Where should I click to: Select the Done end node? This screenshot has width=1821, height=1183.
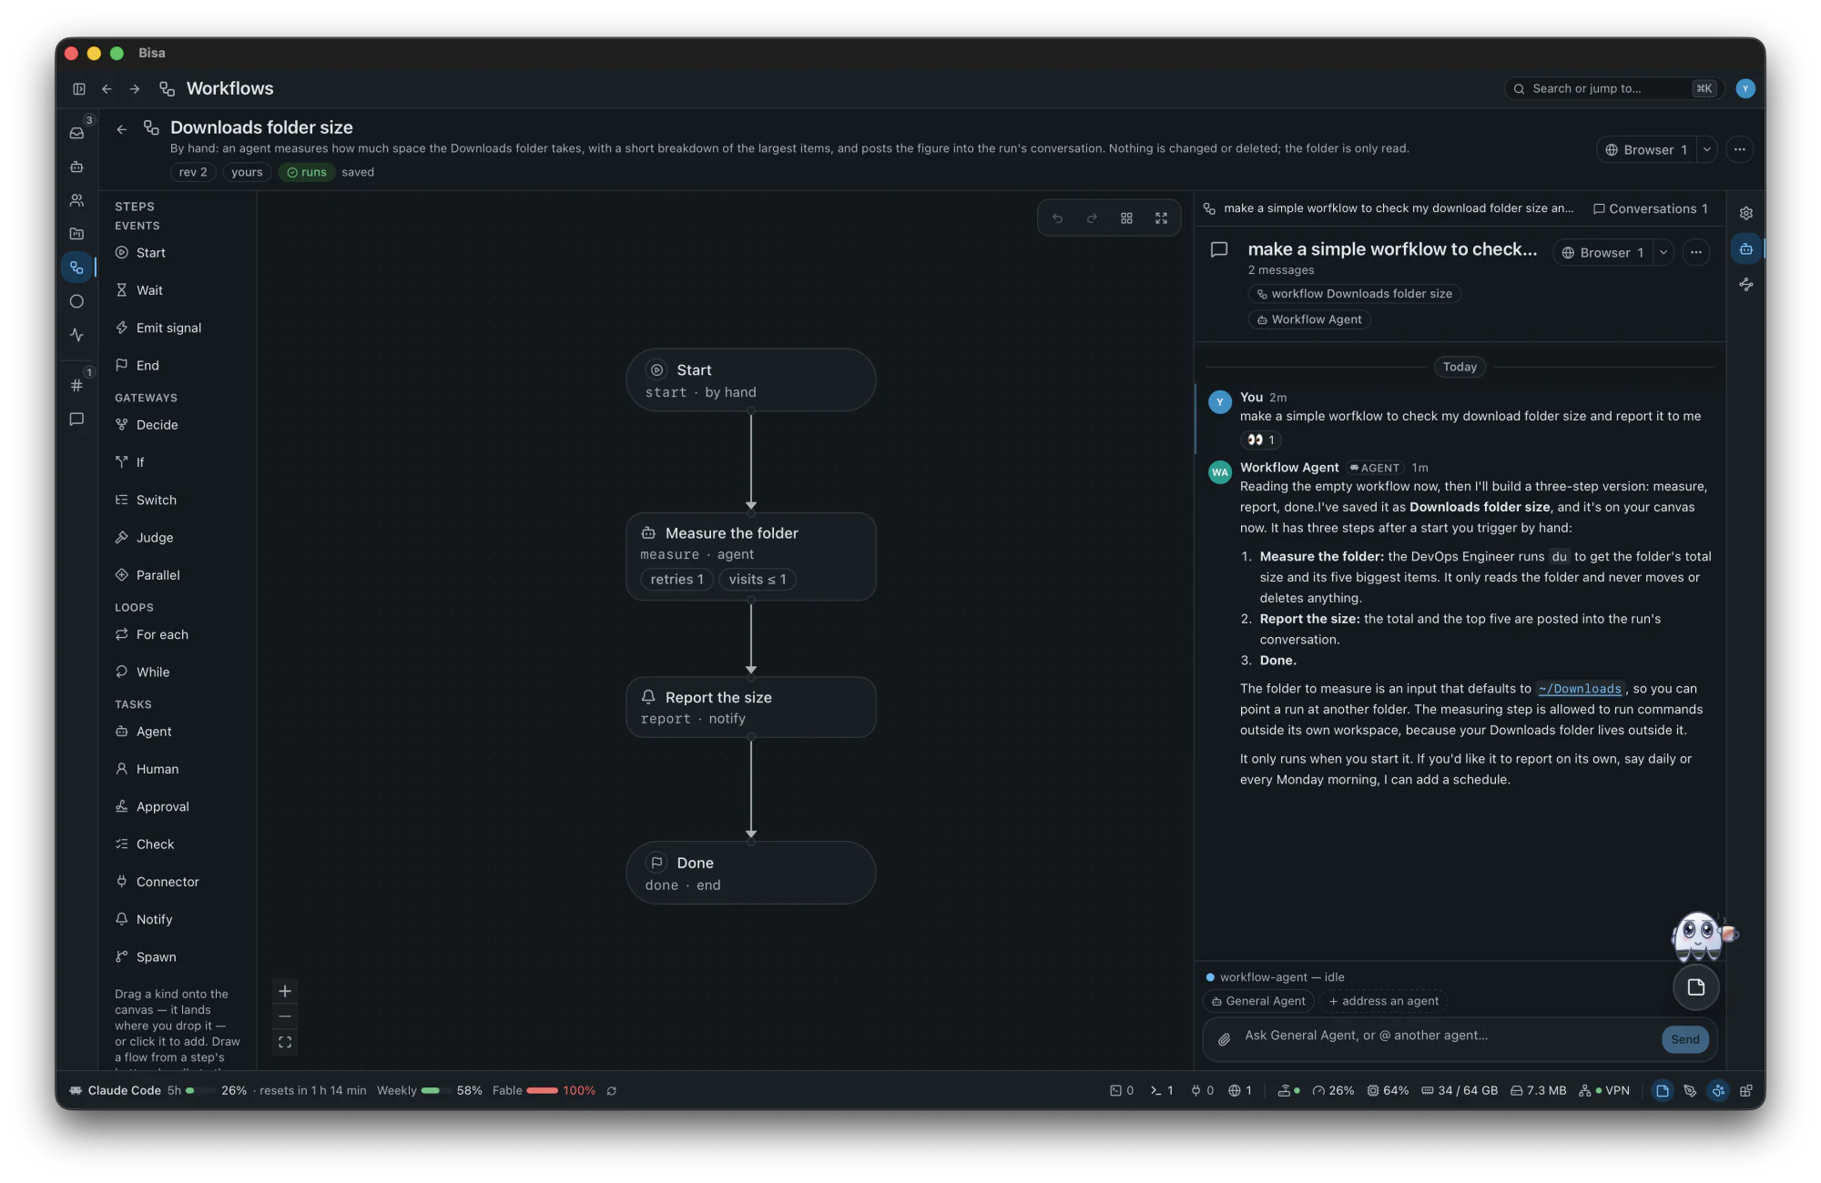(x=750, y=873)
